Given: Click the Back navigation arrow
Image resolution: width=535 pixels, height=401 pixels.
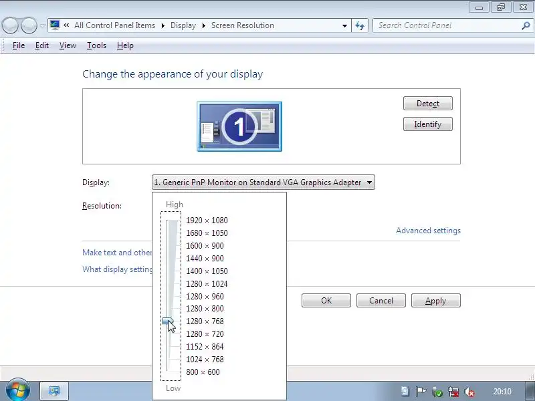Looking at the screenshot, I should pos(10,25).
